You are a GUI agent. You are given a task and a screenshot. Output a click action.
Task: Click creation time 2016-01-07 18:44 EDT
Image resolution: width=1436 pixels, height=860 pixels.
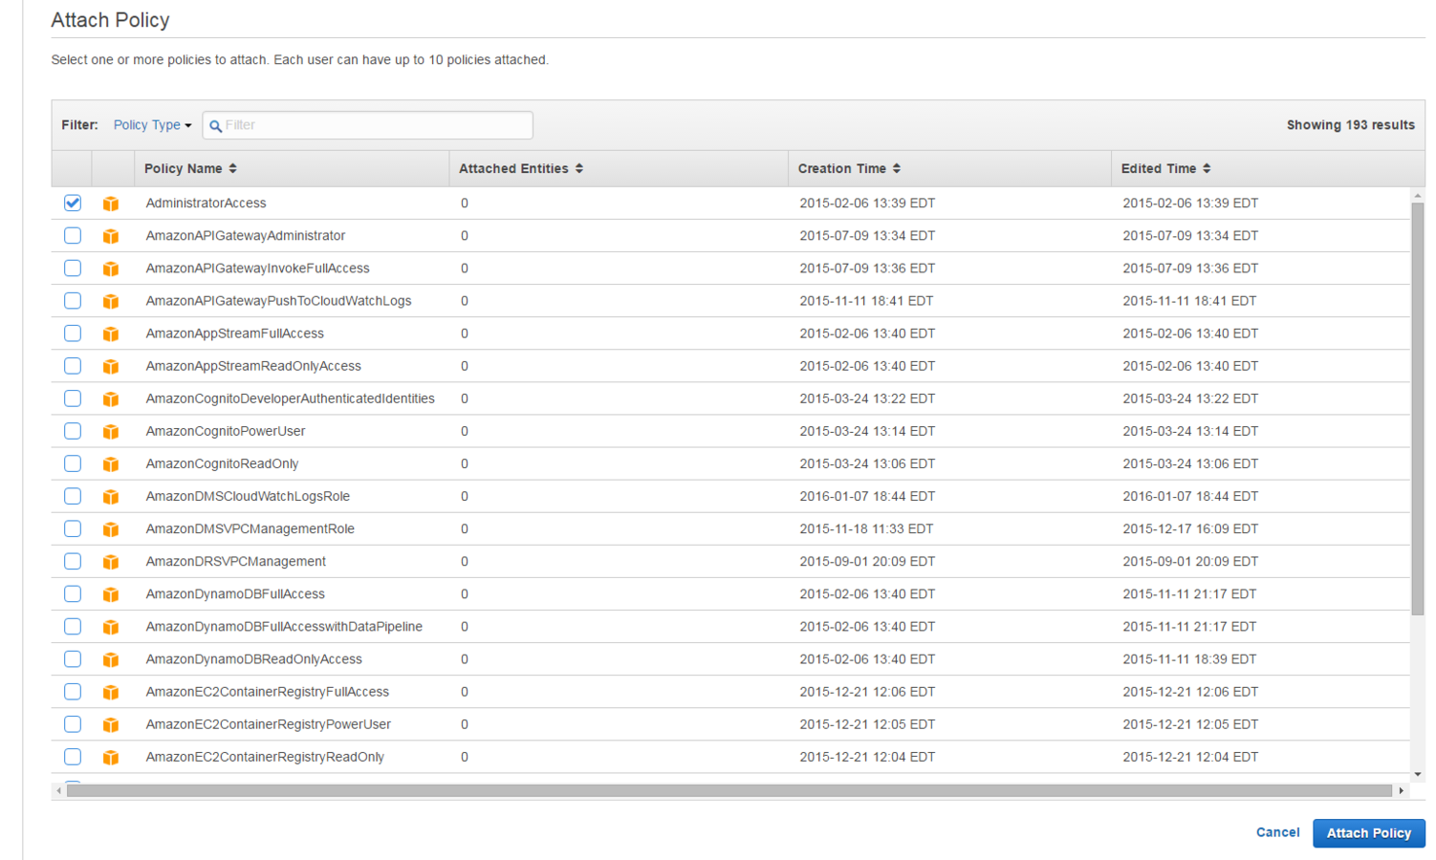click(867, 496)
